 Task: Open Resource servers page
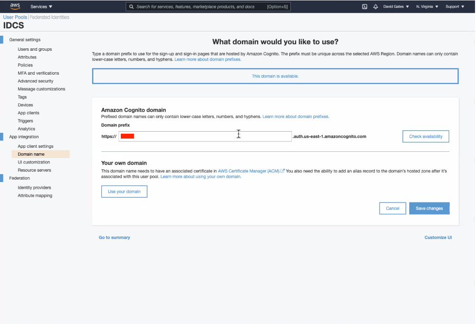[x=34, y=170]
